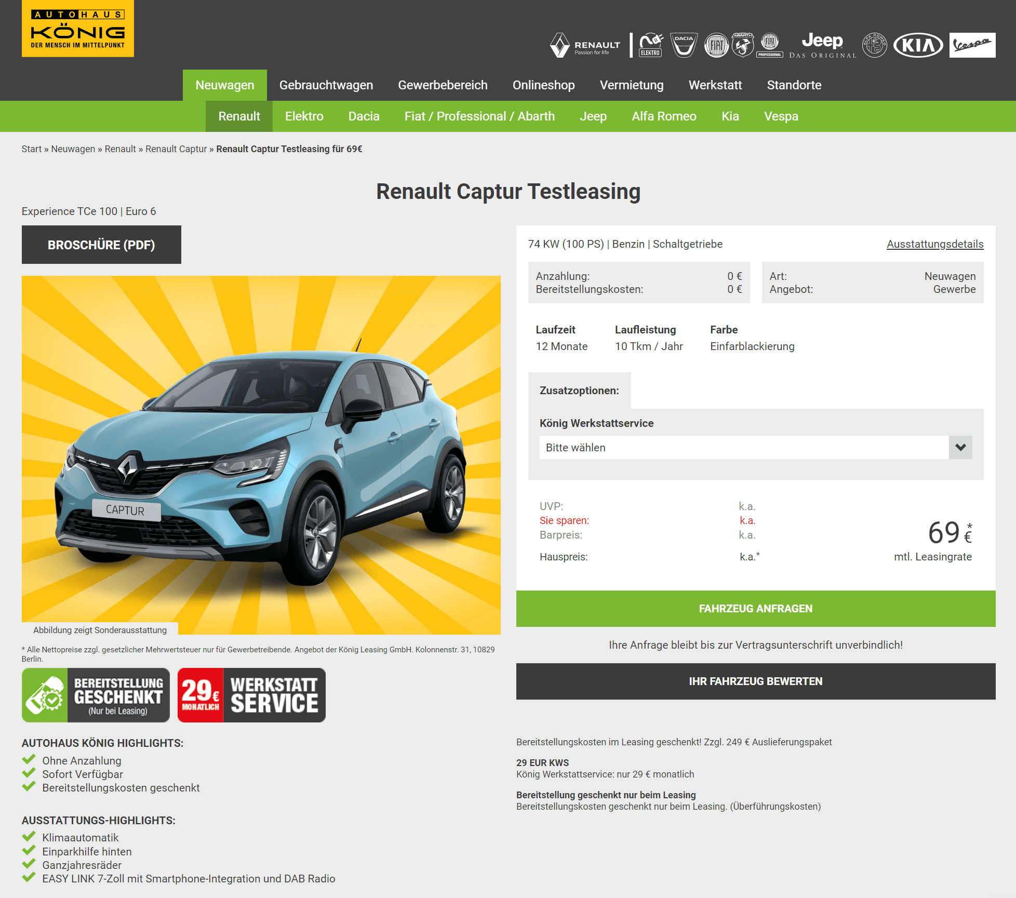The height and width of the screenshot is (898, 1016).
Task: Open the Werkstatt menu item
Action: (715, 85)
